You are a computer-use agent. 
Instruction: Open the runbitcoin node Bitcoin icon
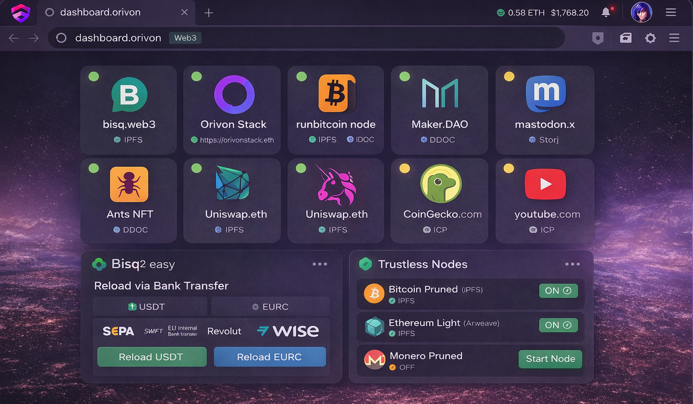pyautogui.click(x=336, y=93)
